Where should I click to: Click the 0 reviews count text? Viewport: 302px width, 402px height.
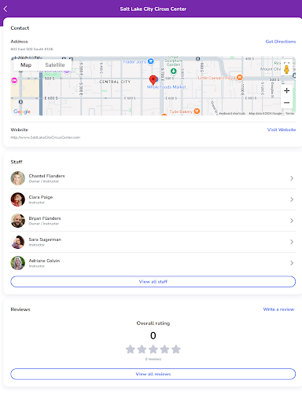click(153, 359)
